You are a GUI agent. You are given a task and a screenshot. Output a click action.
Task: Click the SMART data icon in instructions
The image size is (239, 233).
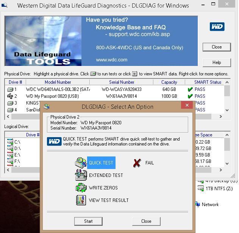134,74
